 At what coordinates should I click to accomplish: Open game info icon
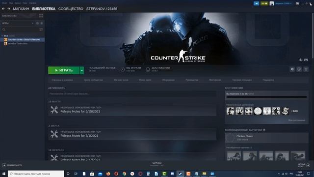tap(299, 69)
